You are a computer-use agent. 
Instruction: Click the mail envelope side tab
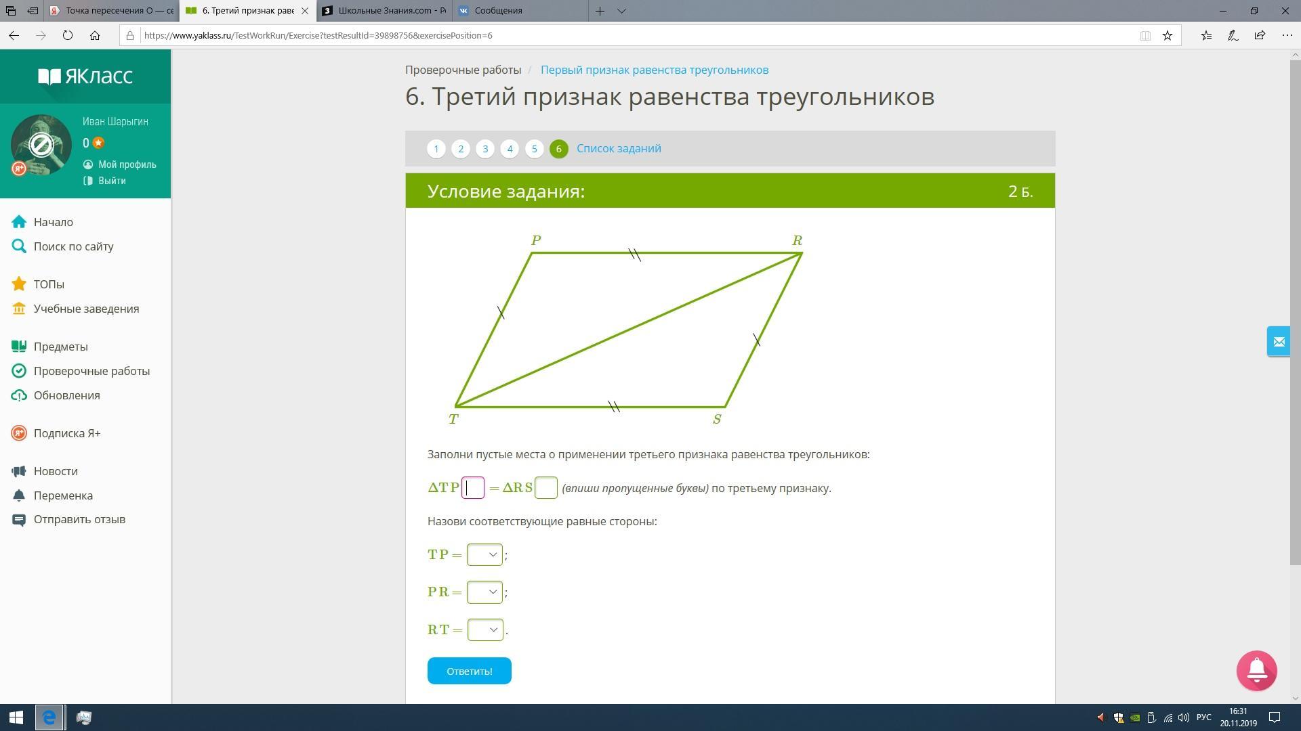[x=1278, y=342]
